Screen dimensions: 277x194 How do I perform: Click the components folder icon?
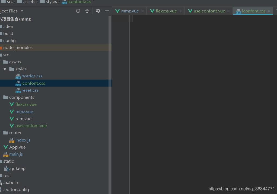6,97
